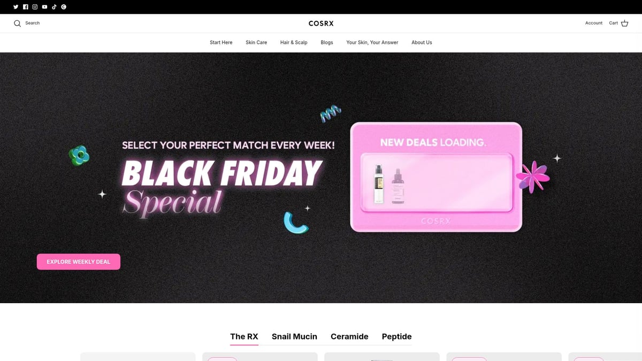Click the Explore Weekly Deal button
Screen dimensions: 642x361
(x=79, y=262)
